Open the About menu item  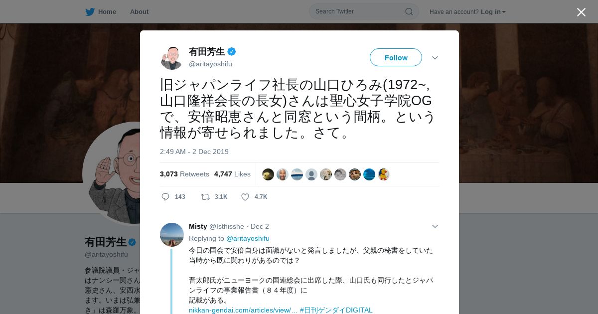click(x=139, y=11)
